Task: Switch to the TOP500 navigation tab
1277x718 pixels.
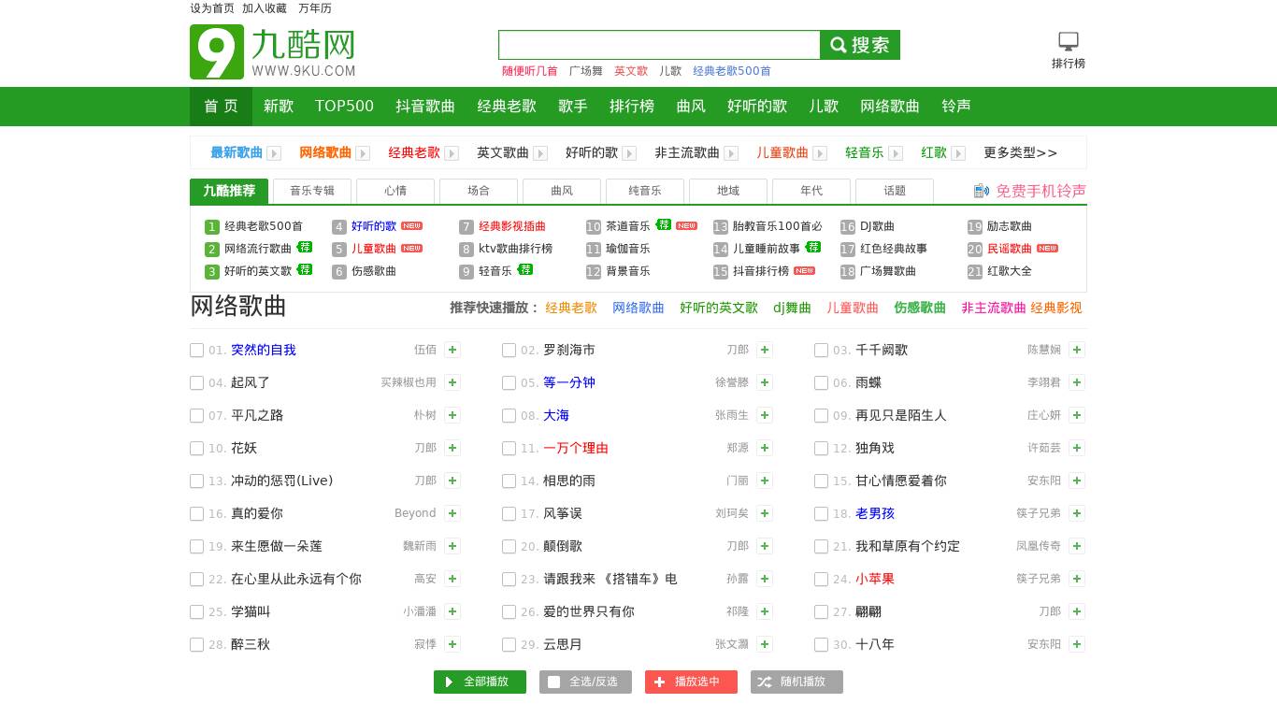Action: click(344, 107)
